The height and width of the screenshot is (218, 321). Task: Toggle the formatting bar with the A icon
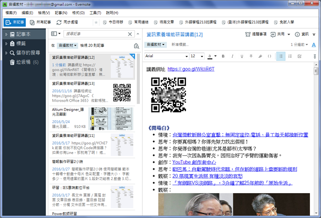click(x=314, y=45)
